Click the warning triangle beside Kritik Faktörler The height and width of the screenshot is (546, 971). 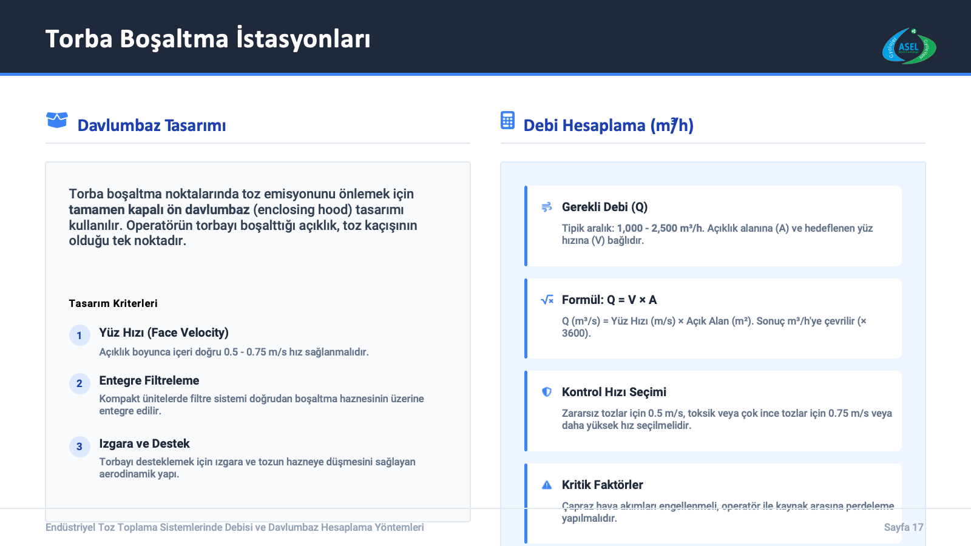(x=547, y=485)
